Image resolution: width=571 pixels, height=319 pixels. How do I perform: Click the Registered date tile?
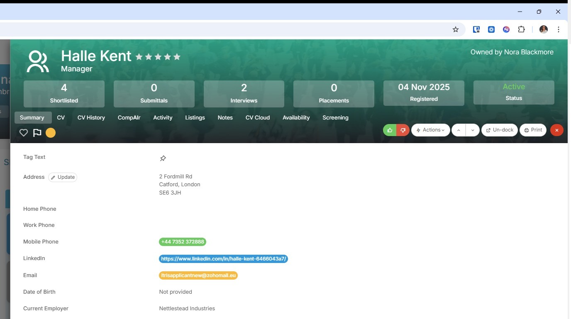pyautogui.click(x=424, y=93)
